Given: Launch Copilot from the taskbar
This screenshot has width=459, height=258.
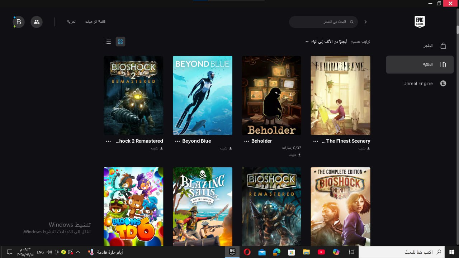Looking at the screenshot, I should pyautogui.click(x=336, y=252).
